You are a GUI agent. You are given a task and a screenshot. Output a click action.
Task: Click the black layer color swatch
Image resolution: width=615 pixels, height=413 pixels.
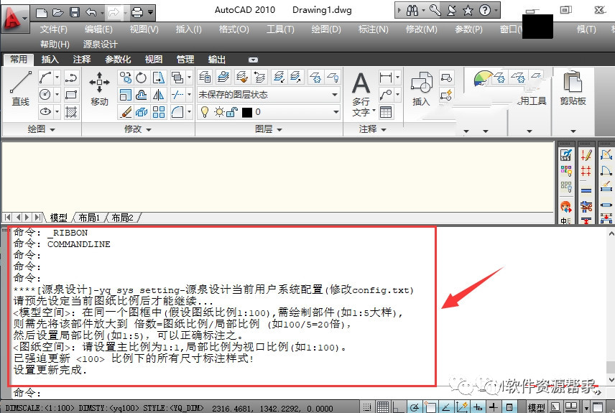pos(247,112)
